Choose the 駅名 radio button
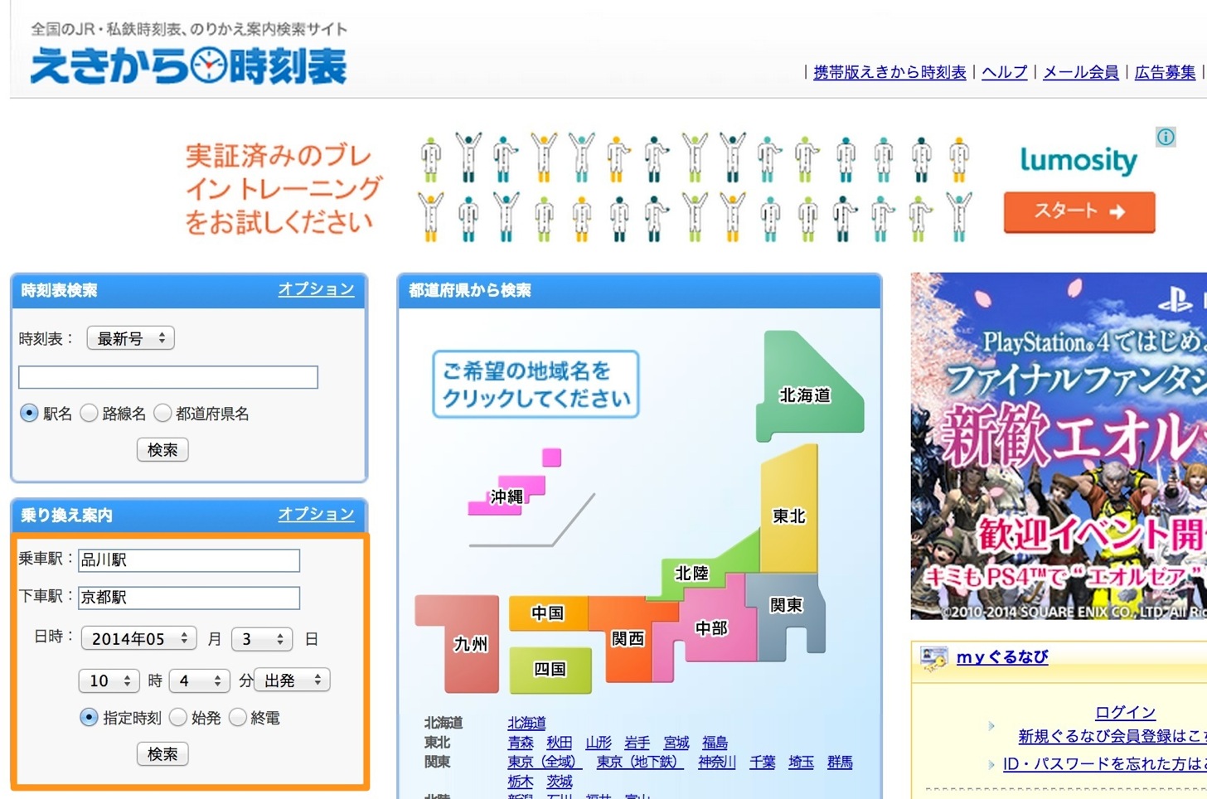1207x799 pixels. click(29, 413)
